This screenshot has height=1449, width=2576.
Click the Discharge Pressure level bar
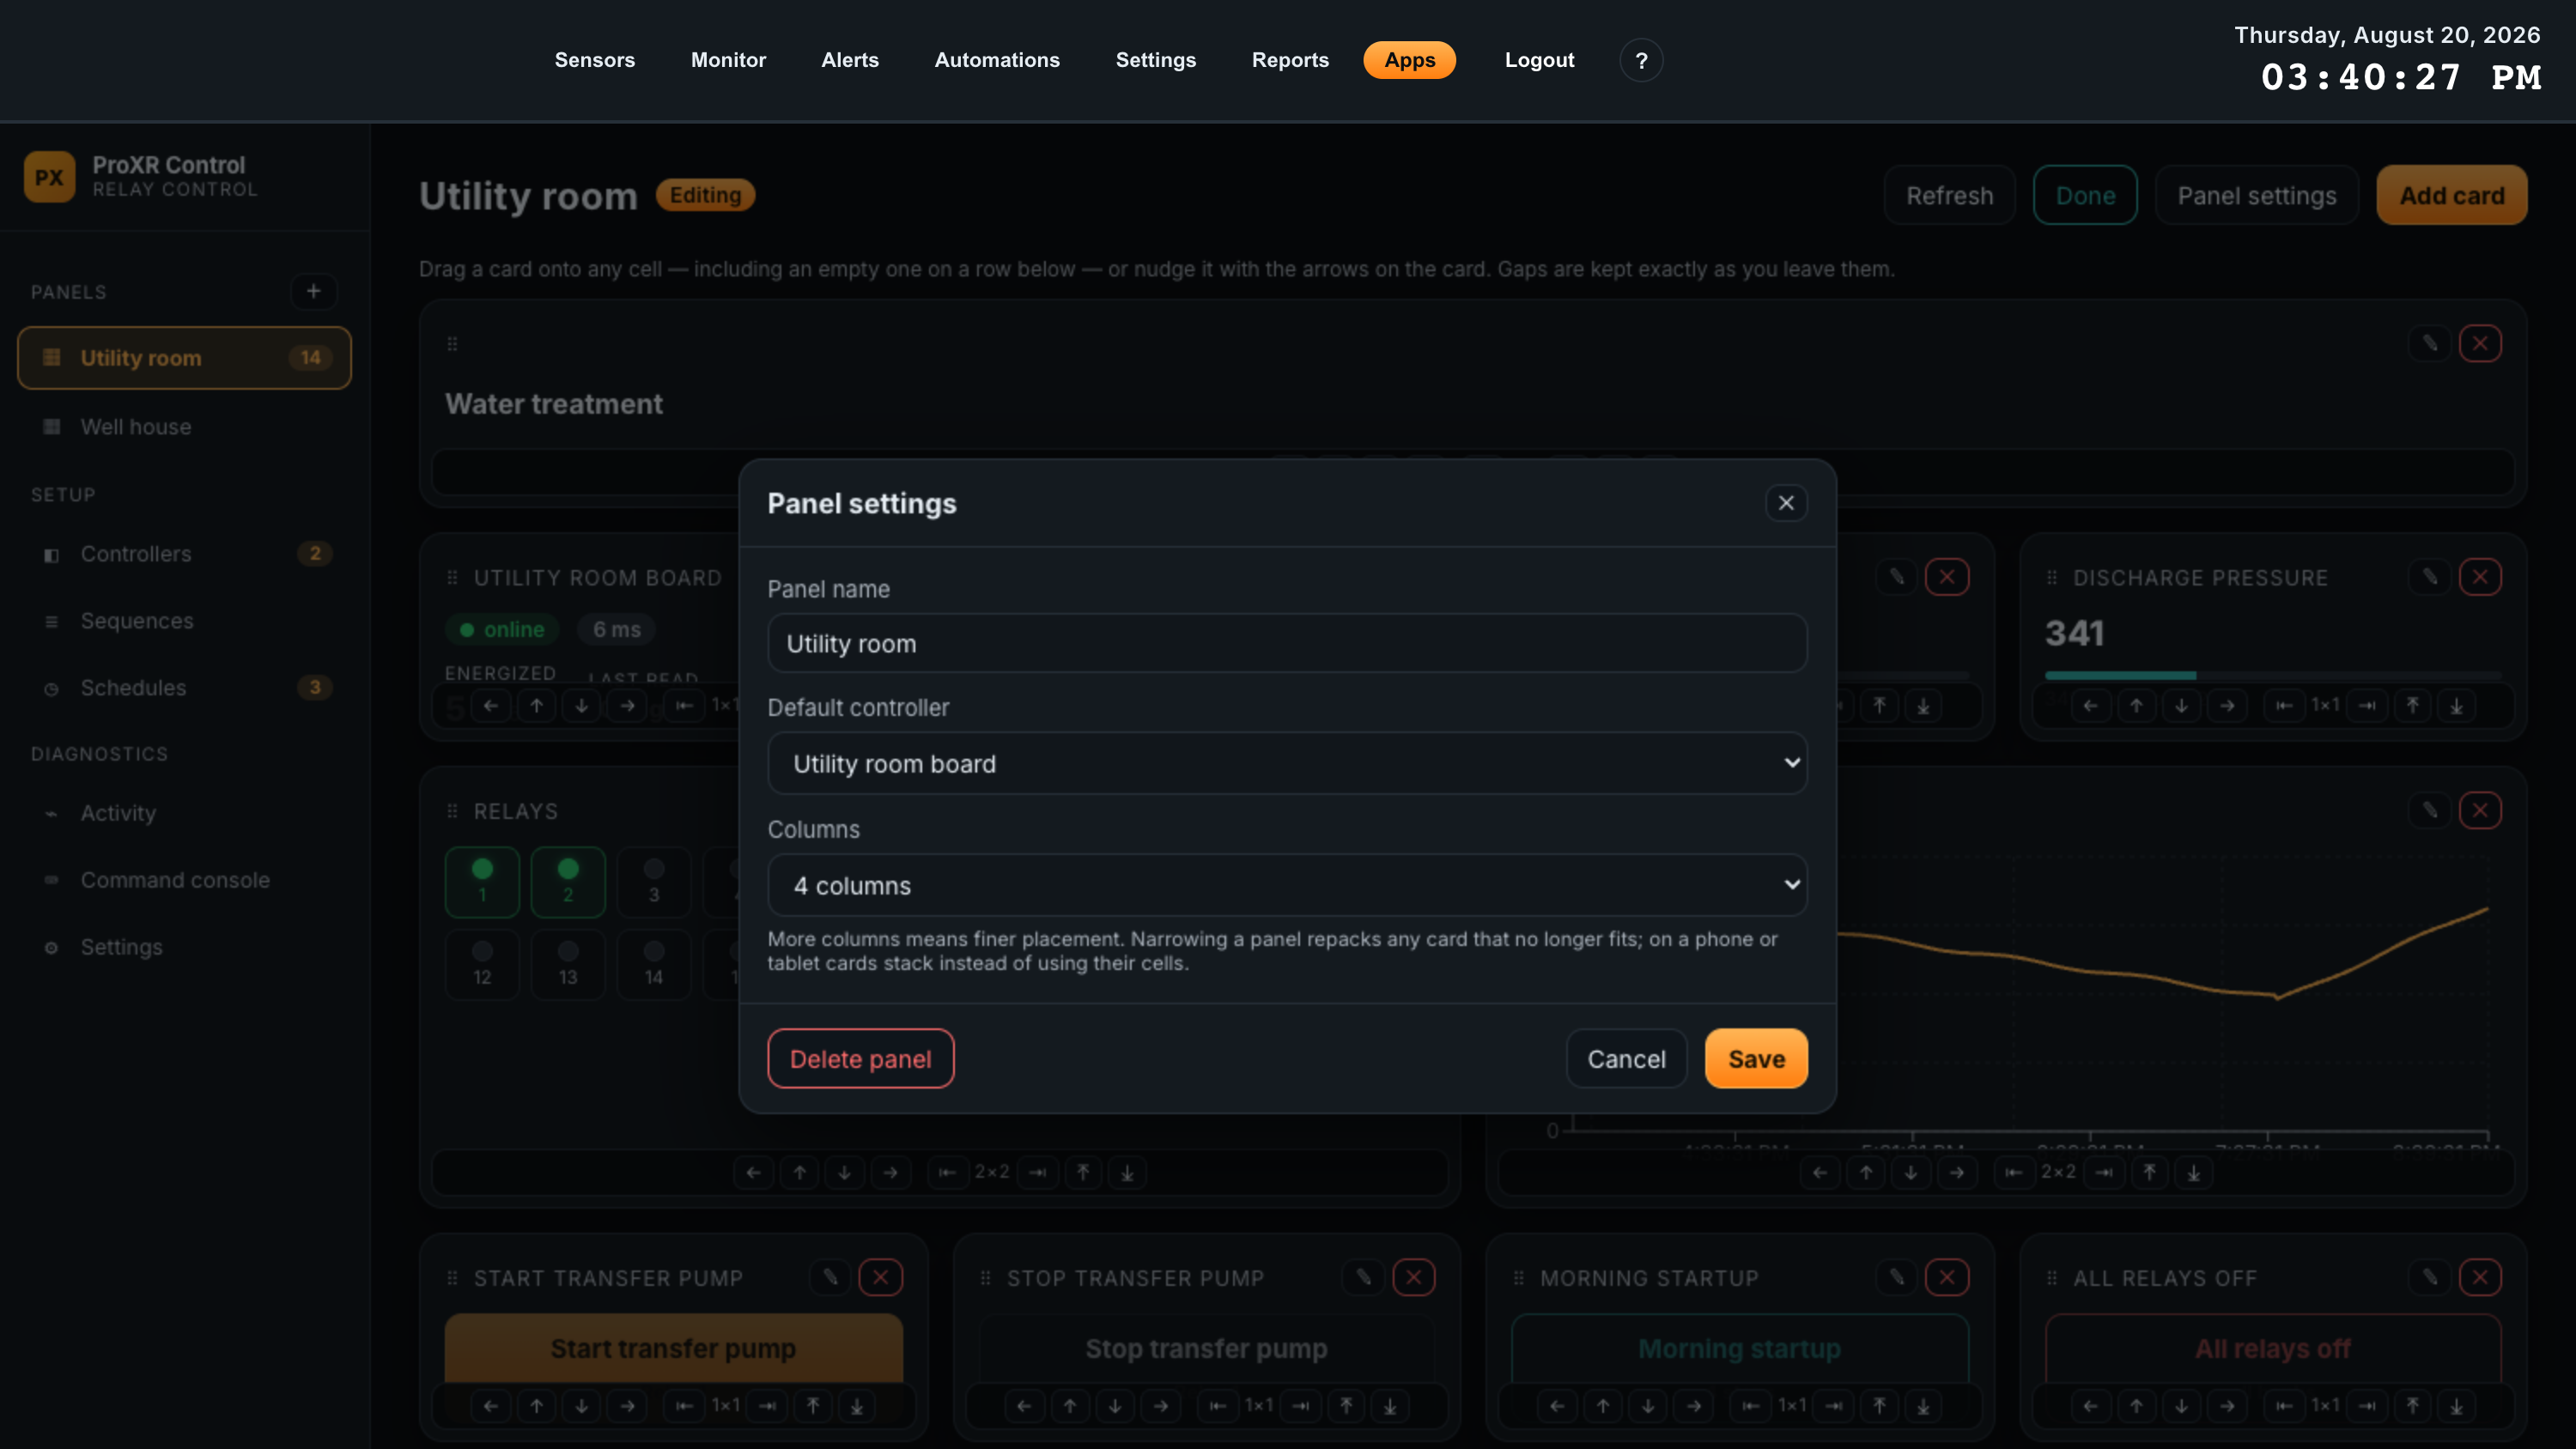pos(2272,676)
